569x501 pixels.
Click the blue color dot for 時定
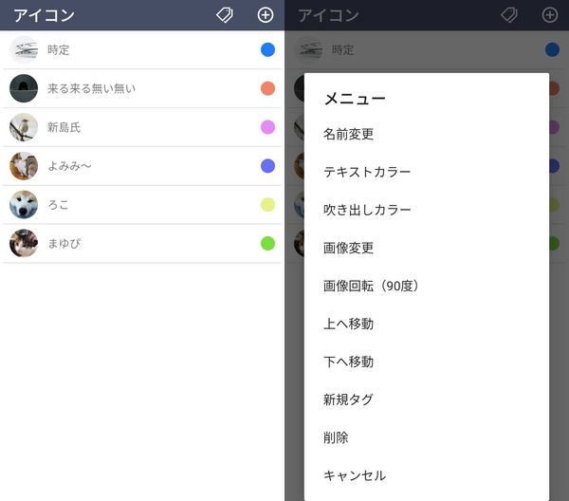point(267,49)
